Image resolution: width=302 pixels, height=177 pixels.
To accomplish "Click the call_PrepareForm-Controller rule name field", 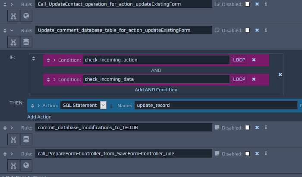I will (124, 154).
